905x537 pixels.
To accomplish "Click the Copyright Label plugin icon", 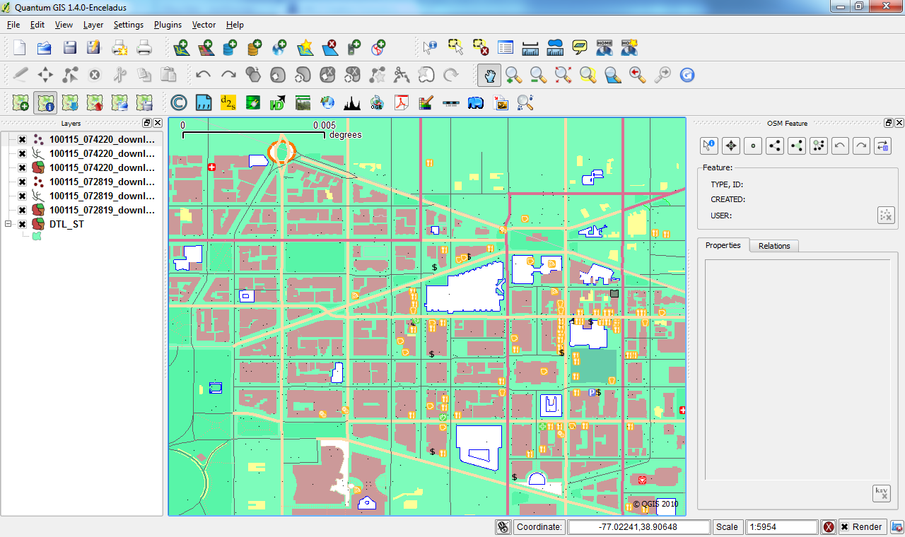I will pyautogui.click(x=179, y=103).
